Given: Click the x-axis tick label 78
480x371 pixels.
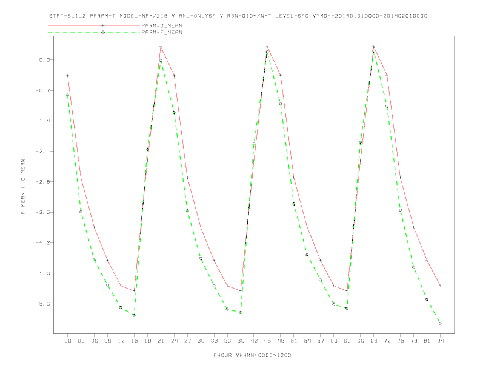Looking at the screenshot, I should [414, 341].
